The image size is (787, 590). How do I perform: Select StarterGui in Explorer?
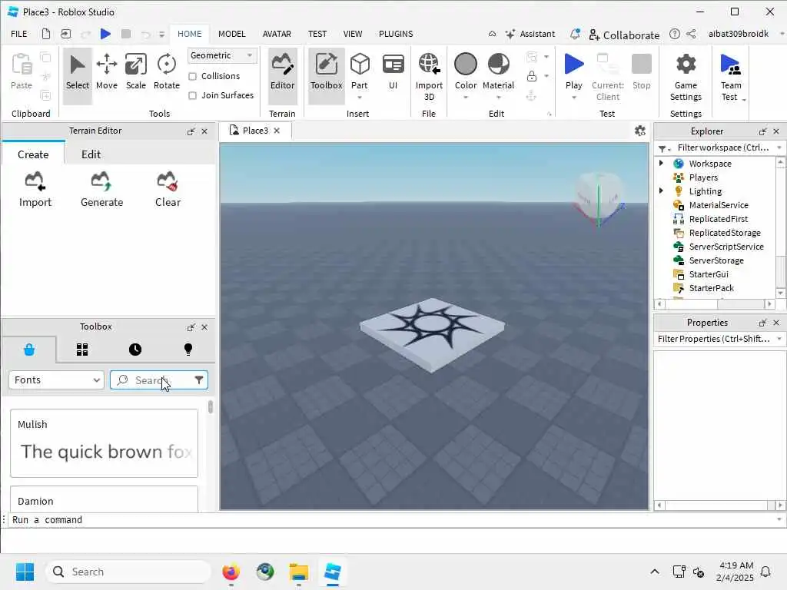pos(708,274)
